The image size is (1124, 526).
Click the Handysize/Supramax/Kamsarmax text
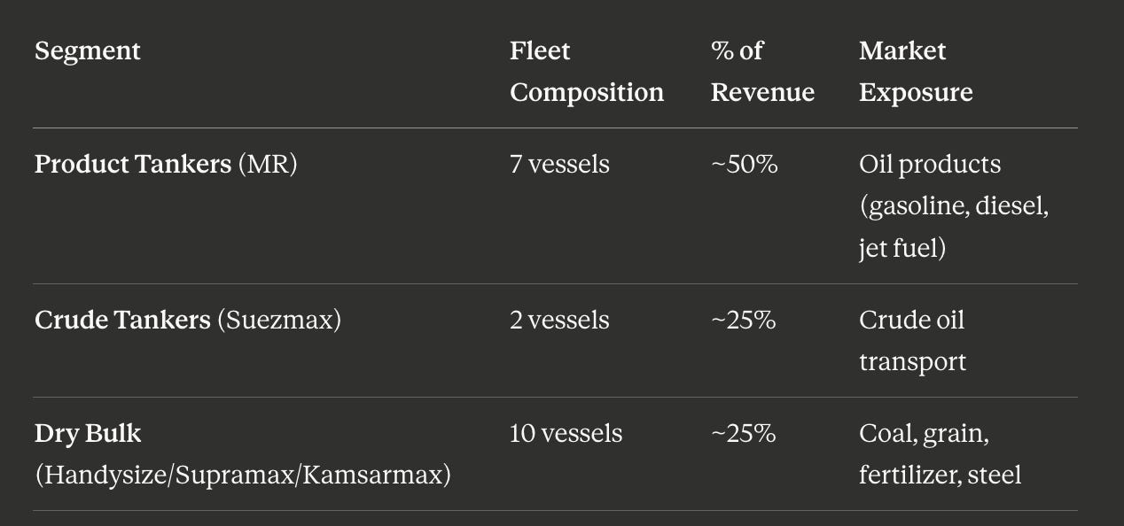pos(243,476)
